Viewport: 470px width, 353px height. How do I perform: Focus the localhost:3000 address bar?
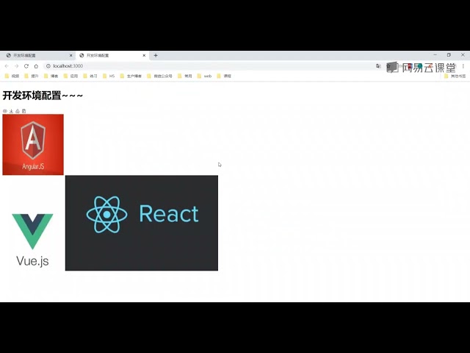click(210, 66)
